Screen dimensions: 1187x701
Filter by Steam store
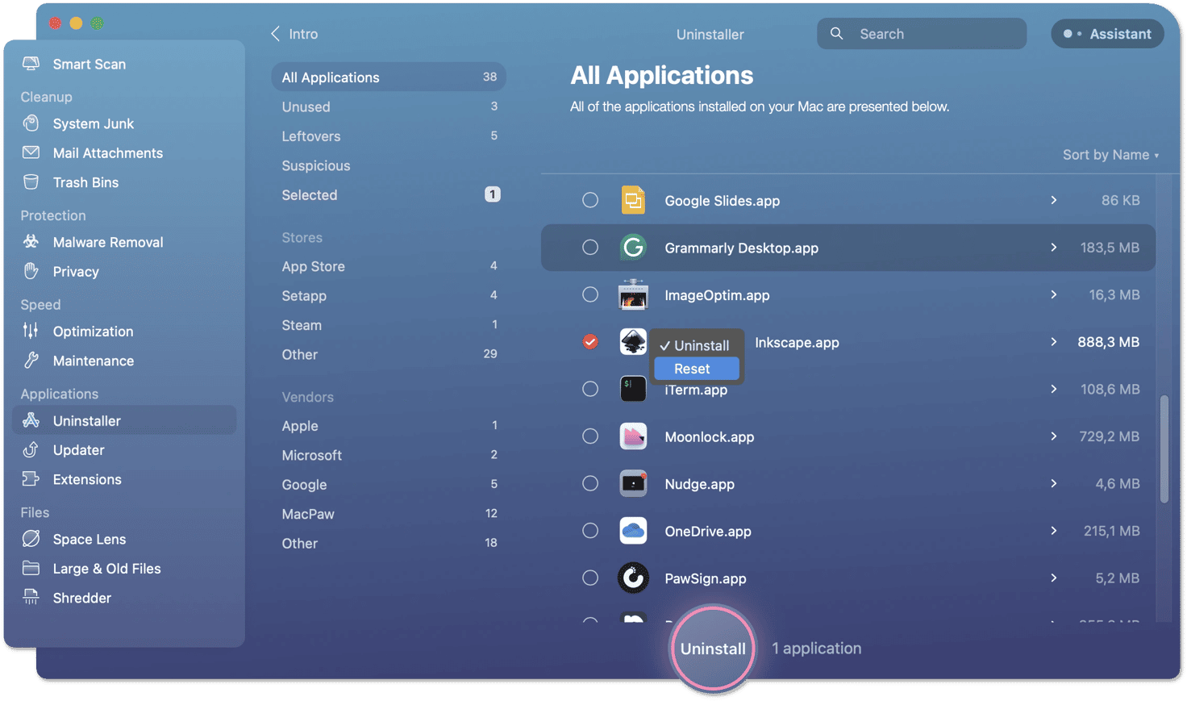coord(389,325)
